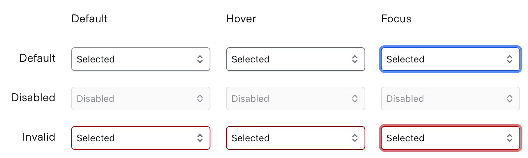Click chevron arrows of Default-row select under Default column
Screen dimensions: 528x158
click(x=200, y=59)
